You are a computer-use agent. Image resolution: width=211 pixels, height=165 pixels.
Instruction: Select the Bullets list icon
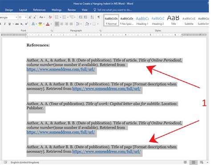pyautogui.click(x=57, y=17)
